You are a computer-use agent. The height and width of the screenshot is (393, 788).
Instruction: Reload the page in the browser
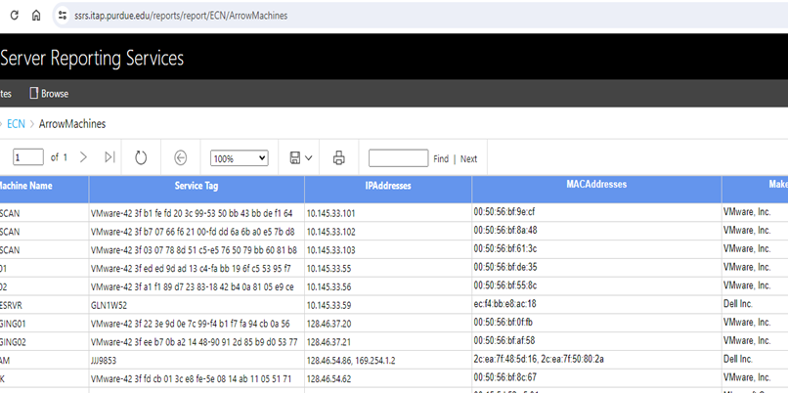11,16
